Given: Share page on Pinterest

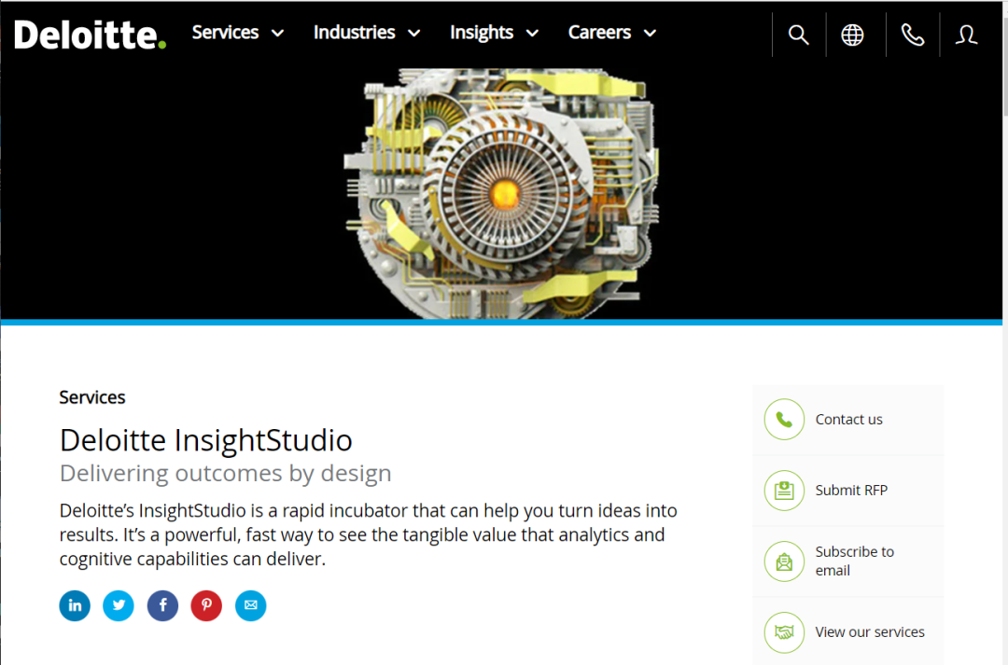Looking at the screenshot, I should pos(206,605).
